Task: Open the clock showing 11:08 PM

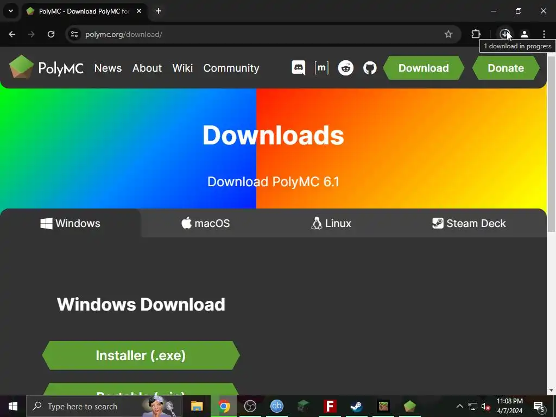Action: click(x=509, y=406)
